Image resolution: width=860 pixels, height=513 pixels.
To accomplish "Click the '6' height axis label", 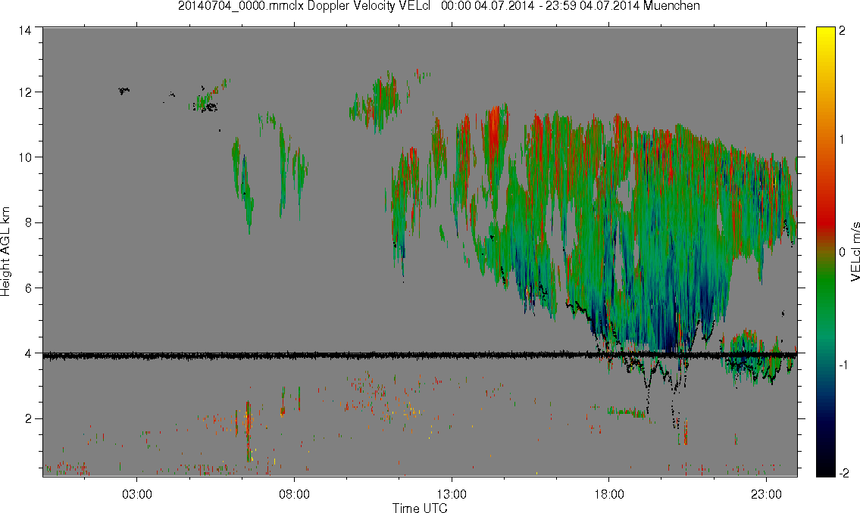I will (28, 288).
